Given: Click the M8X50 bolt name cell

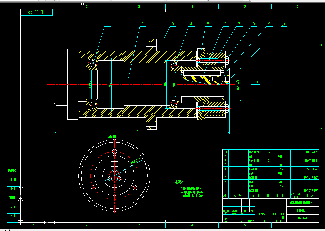Looking at the screenshot, I should (254, 160).
